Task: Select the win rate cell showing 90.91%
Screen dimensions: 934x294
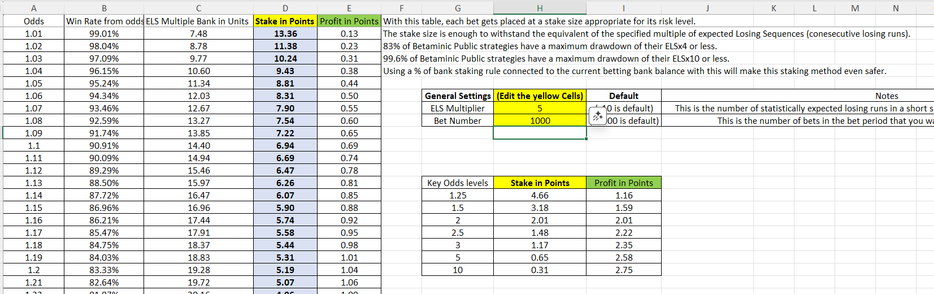Action: pos(105,145)
